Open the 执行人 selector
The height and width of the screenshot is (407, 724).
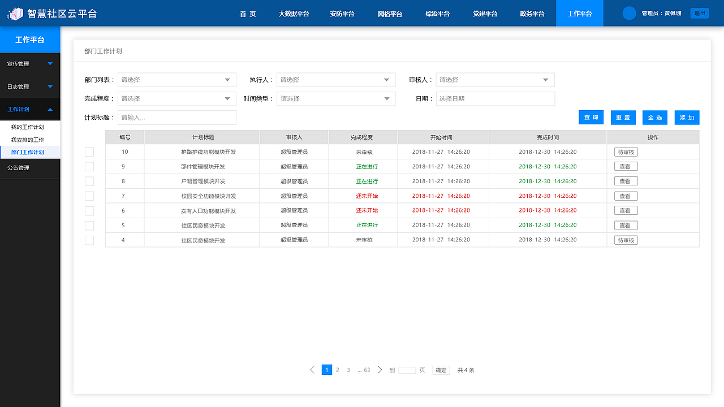point(335,80)
